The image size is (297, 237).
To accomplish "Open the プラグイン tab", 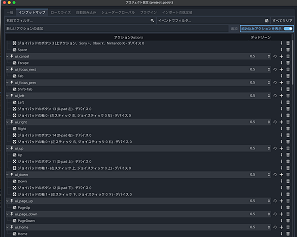I will [x=148, y=12].
